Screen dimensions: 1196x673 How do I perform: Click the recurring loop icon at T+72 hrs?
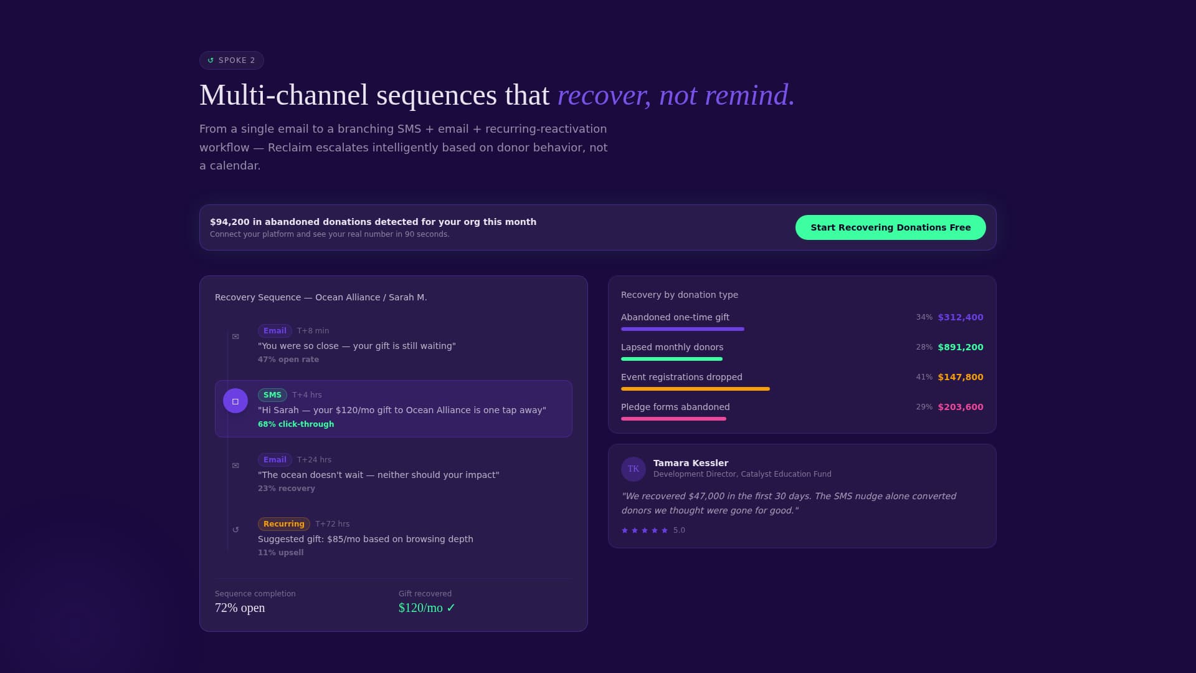(235, 530)
